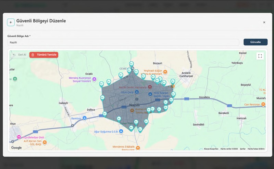
Task: Click Kısmet restaurant marker near Nazilli
Action: (132, 110)
